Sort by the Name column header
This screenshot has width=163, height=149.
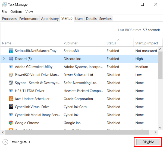point(31,42)
